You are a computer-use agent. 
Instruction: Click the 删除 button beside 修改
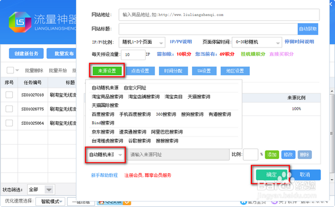pos(305,155)
